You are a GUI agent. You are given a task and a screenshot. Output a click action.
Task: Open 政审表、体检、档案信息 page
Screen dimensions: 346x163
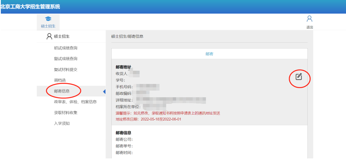75,102
